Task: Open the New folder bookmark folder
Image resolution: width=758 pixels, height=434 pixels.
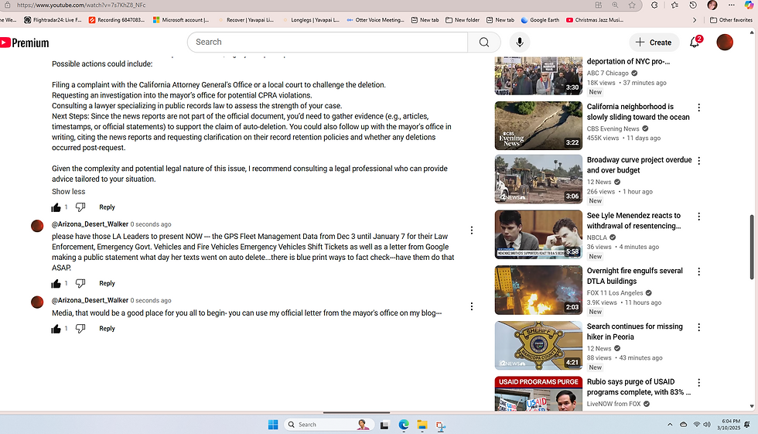Action: [463, 20]
